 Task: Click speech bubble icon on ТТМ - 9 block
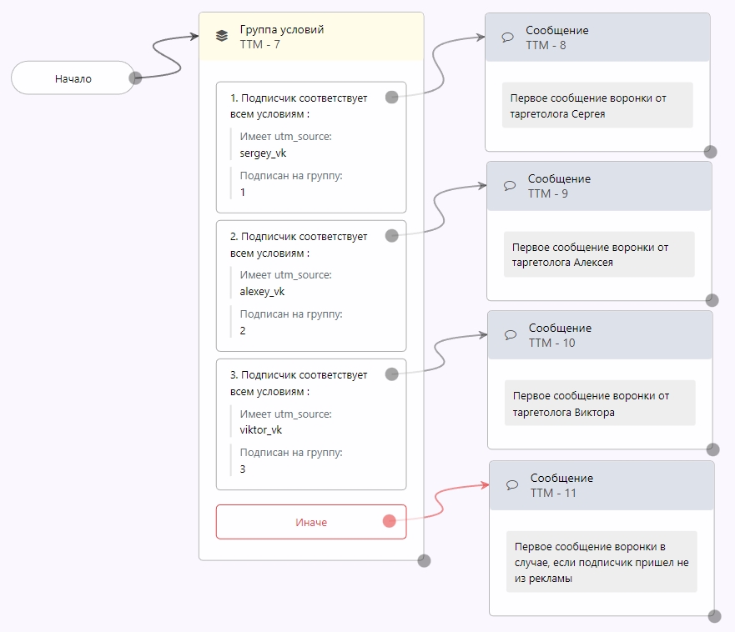click(509, 186)
